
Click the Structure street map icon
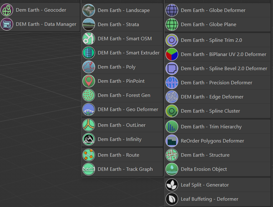pyautogui.click(x=172, y=155)
